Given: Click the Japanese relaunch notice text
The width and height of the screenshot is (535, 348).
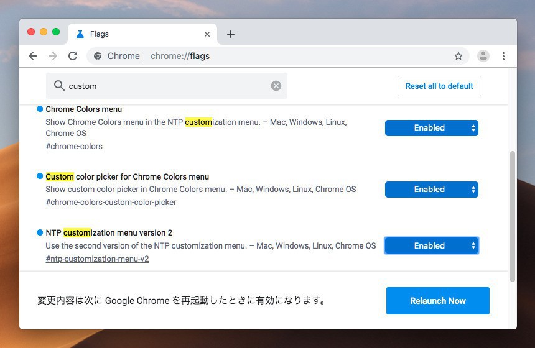Looking at the screenshot, I should 182,300.
